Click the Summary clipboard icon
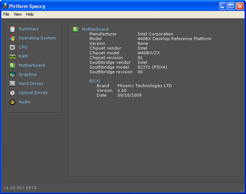The height and width of the screenshot is (194, 246). click(x=12, y=29)
